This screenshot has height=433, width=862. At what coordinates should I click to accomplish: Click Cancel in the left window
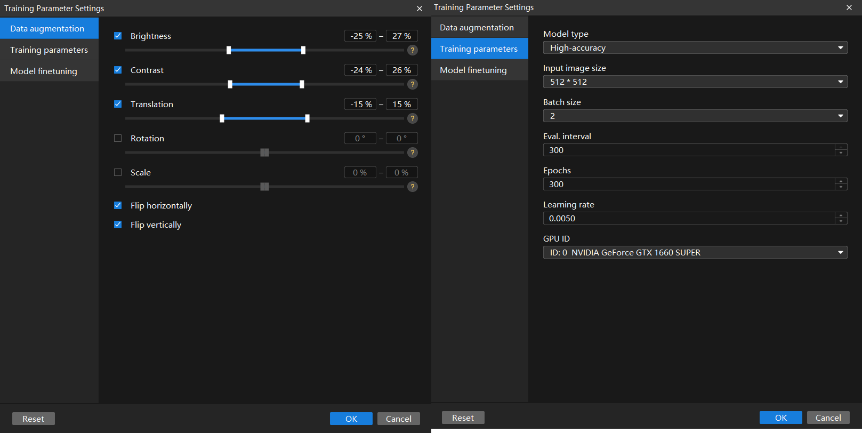click(x=399, y=419)
